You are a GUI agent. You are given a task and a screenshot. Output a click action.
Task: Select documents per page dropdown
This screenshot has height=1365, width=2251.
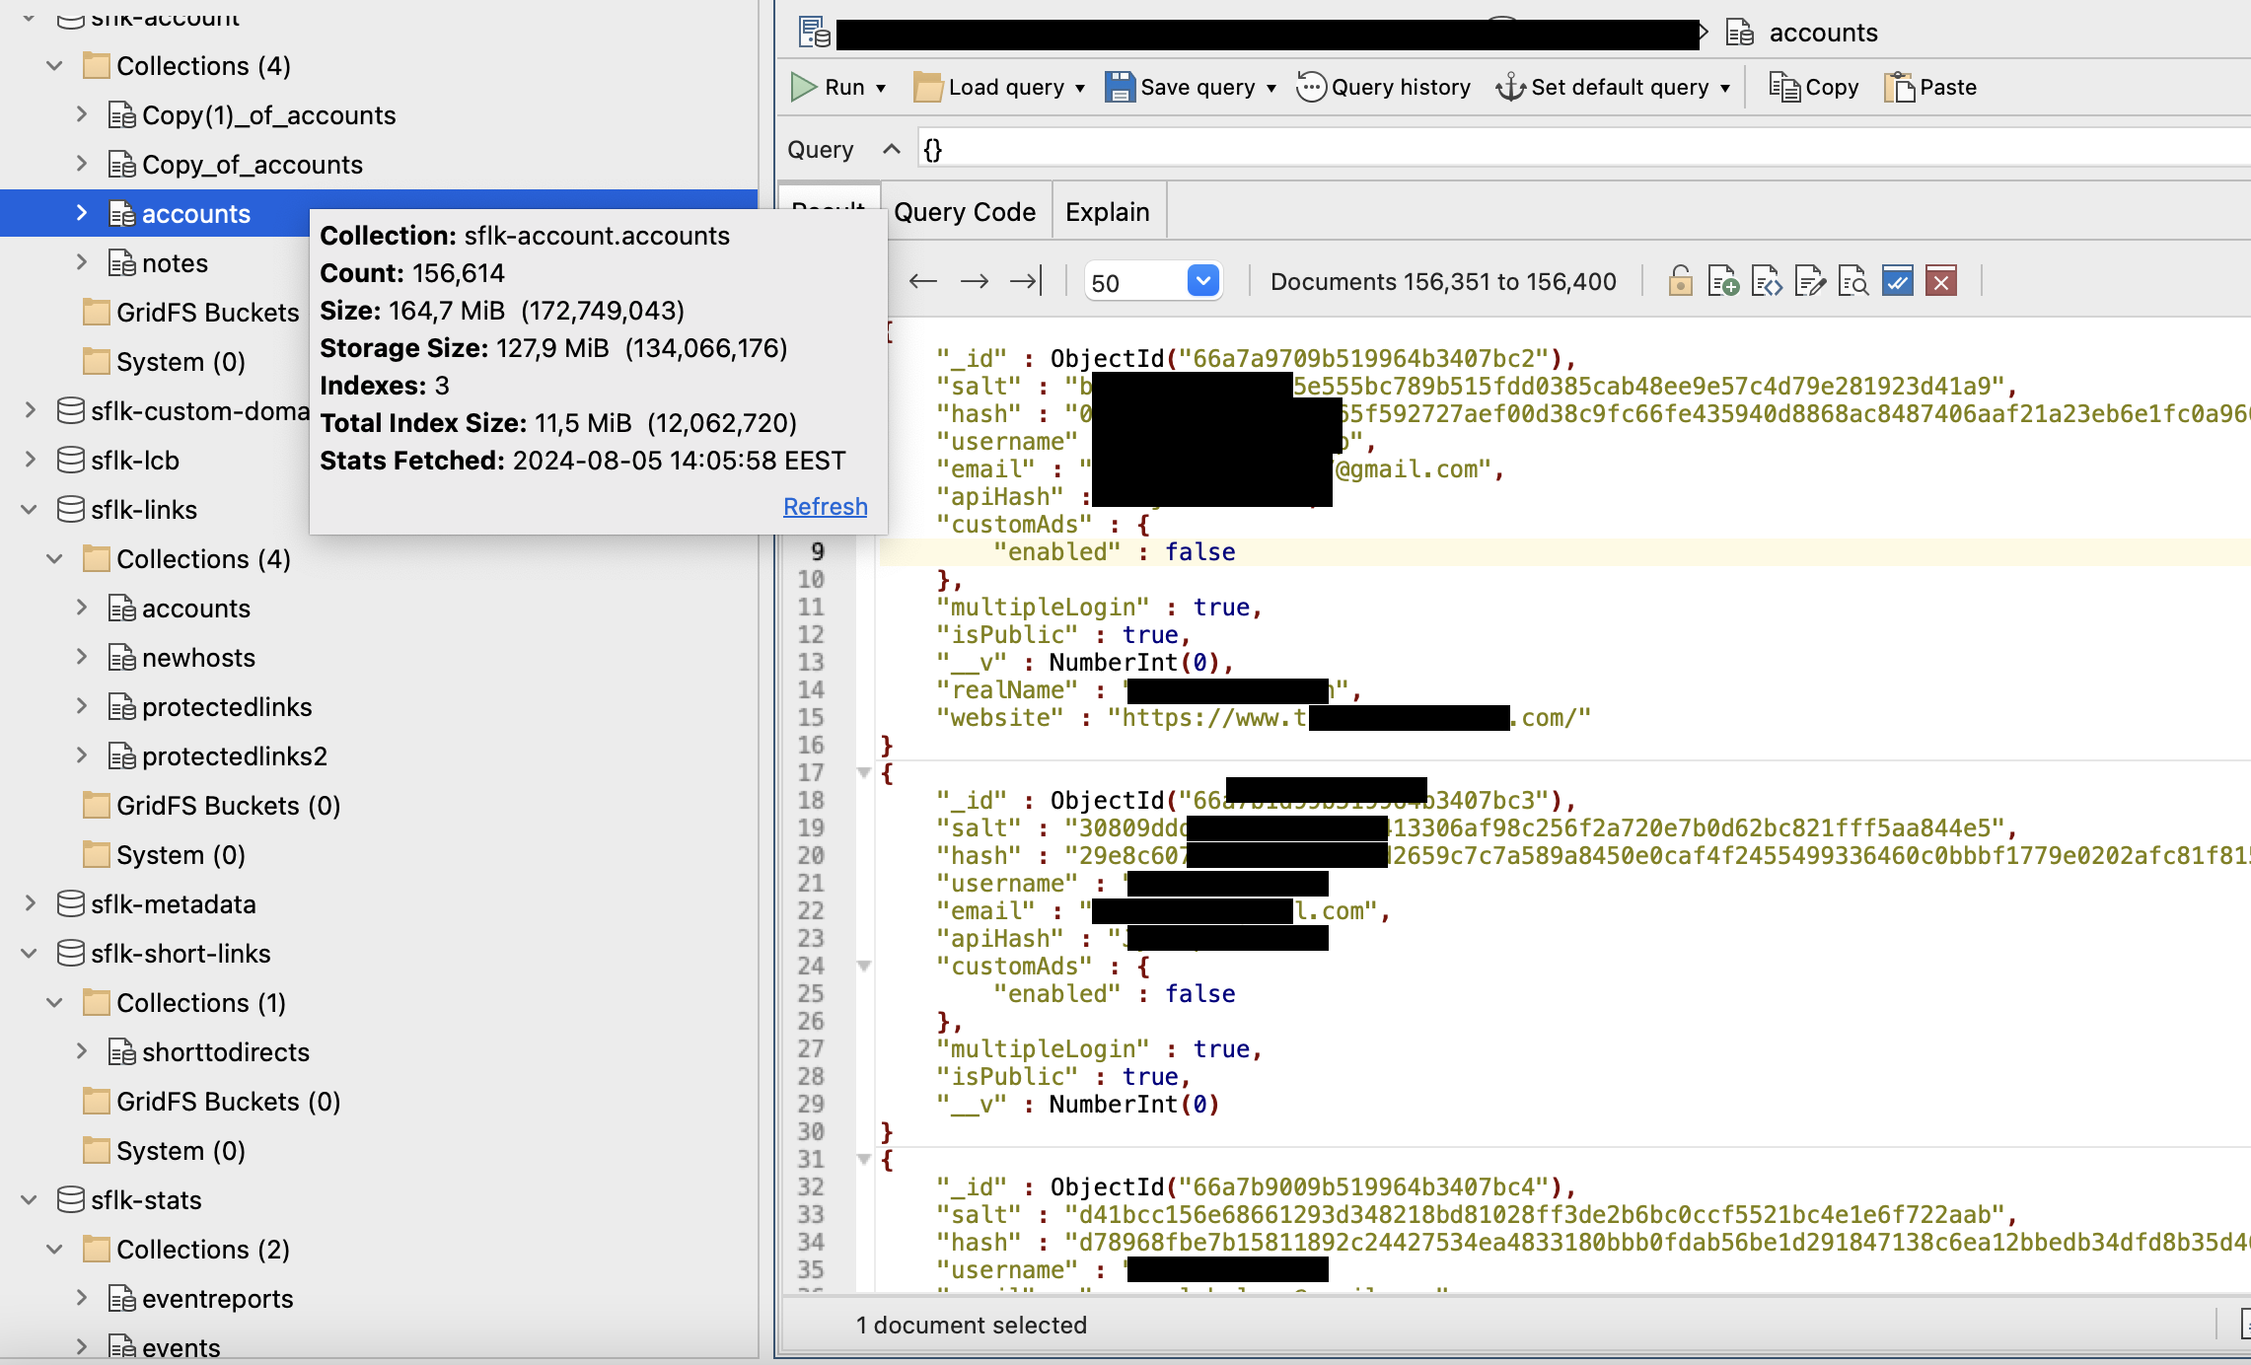(1149, 283)
